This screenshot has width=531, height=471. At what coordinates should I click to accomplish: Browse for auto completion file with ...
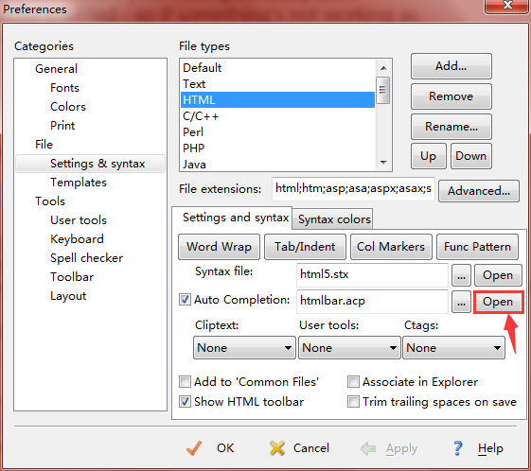(x=461, y=302)
